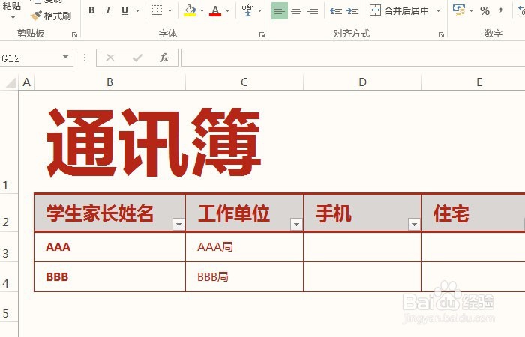Image resolution: width=525 pixels, height=337 pixels.
Task: Select row 3 header
Action: (x=9, y=246)
